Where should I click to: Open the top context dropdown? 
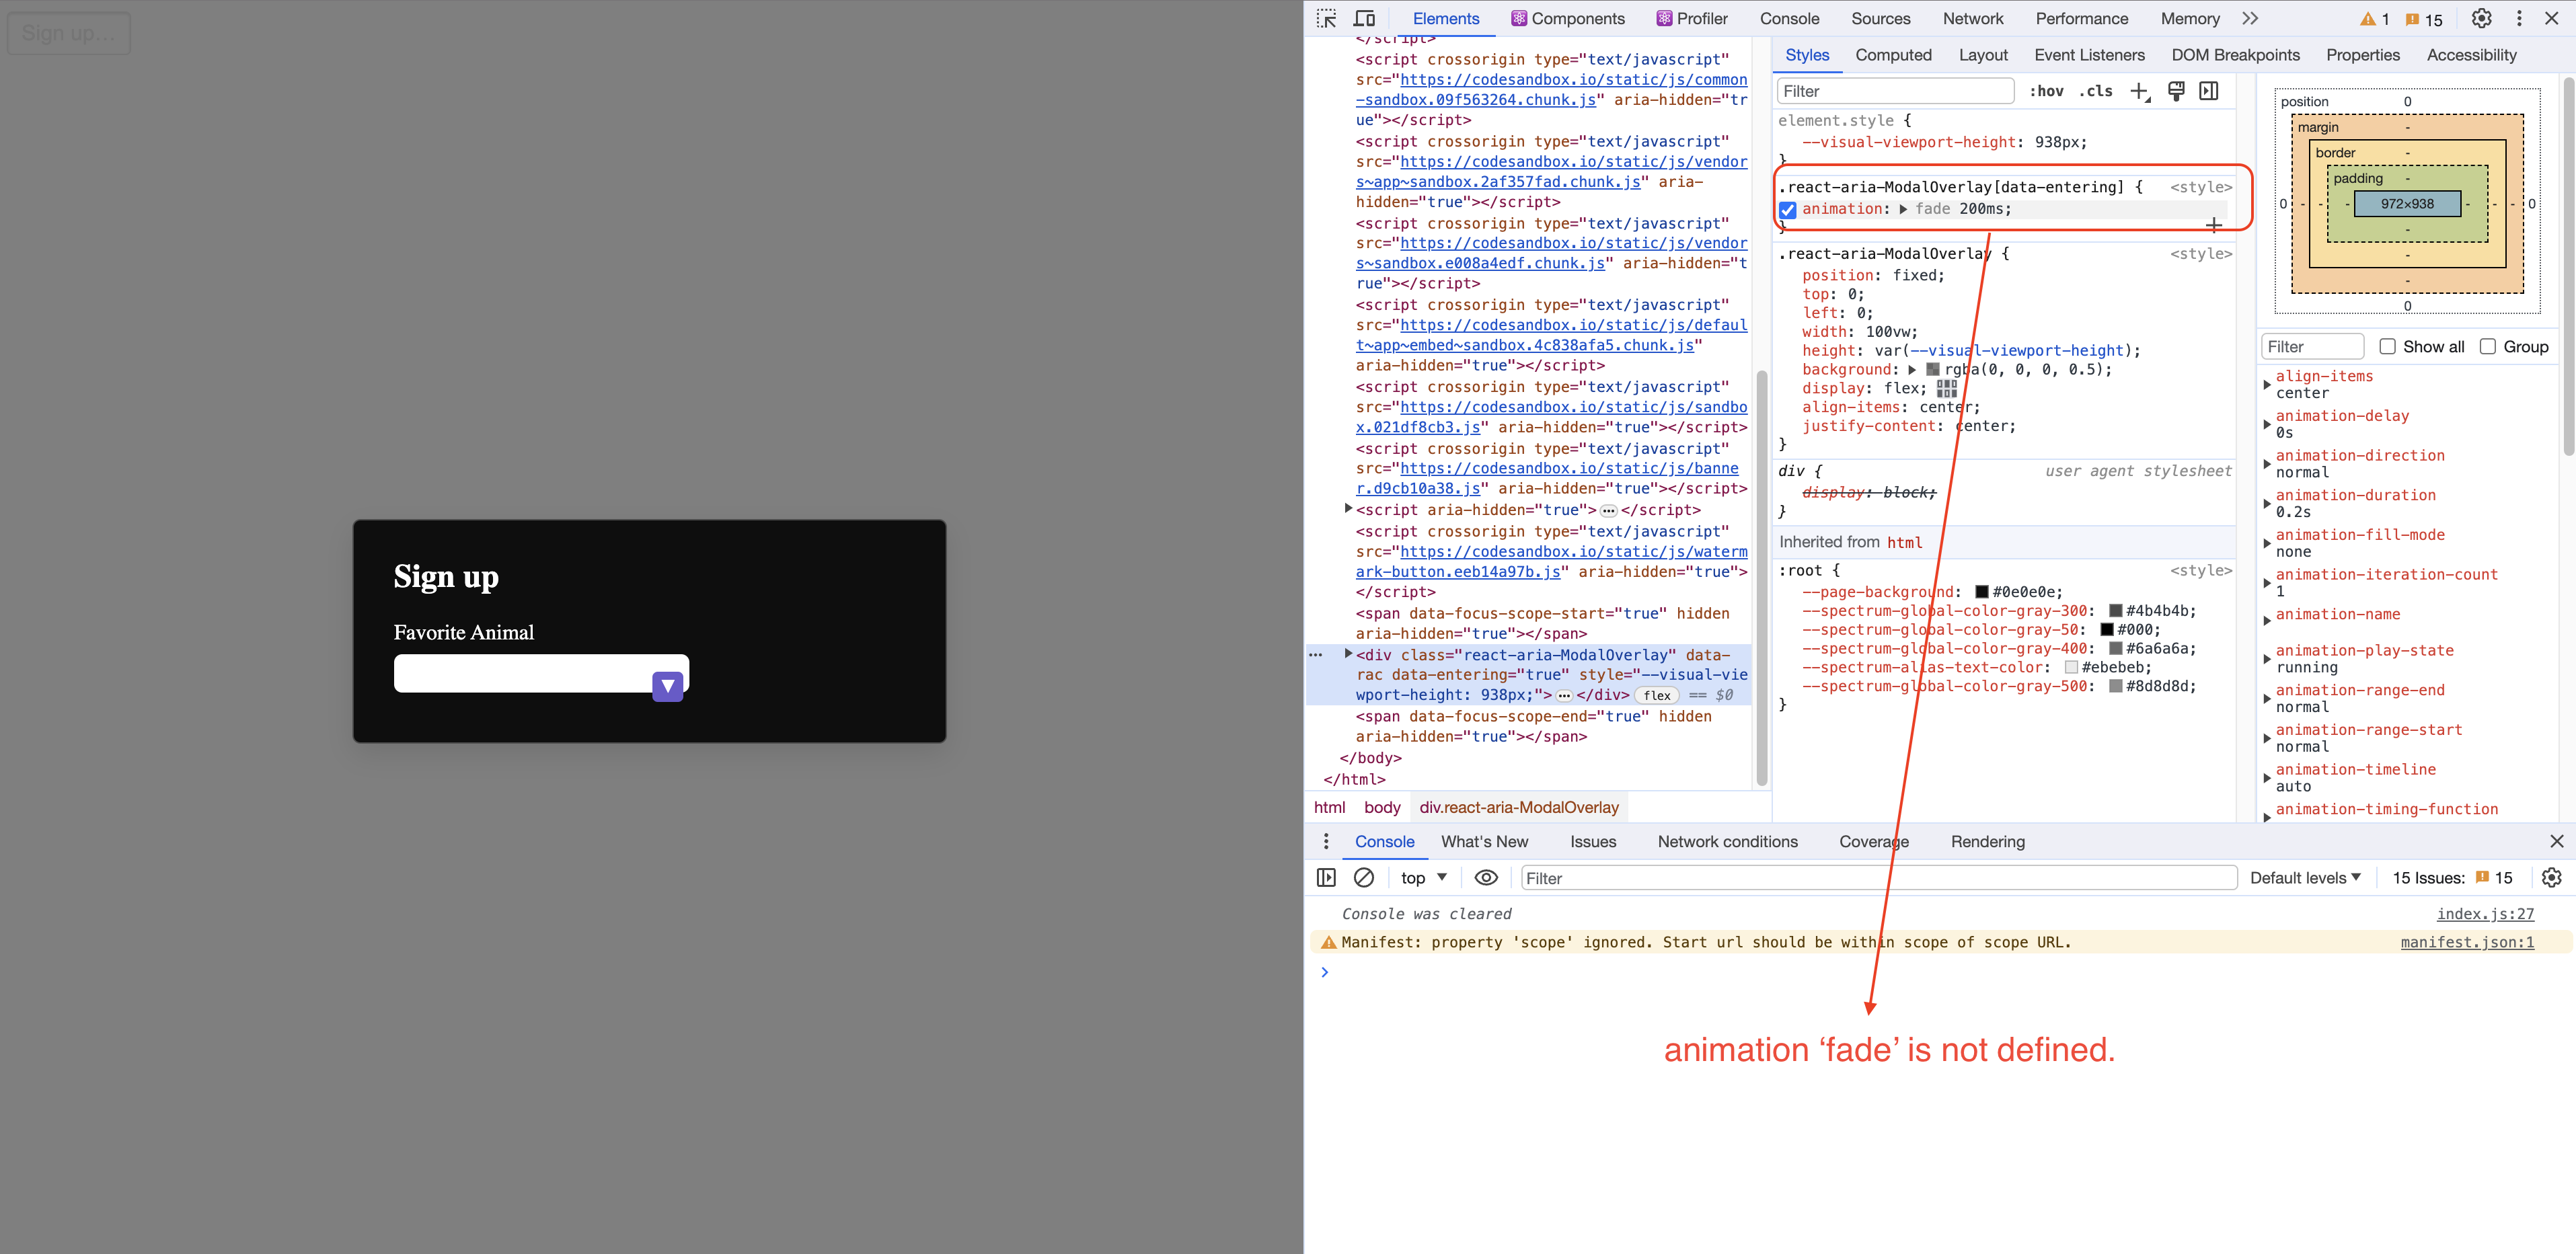(1424, 877)
